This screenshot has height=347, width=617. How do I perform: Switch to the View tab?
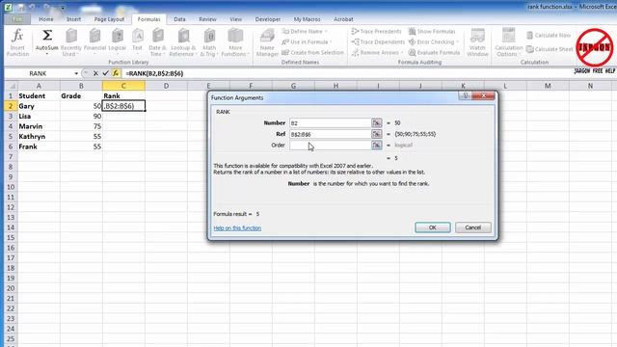click(x=235, y=19)
